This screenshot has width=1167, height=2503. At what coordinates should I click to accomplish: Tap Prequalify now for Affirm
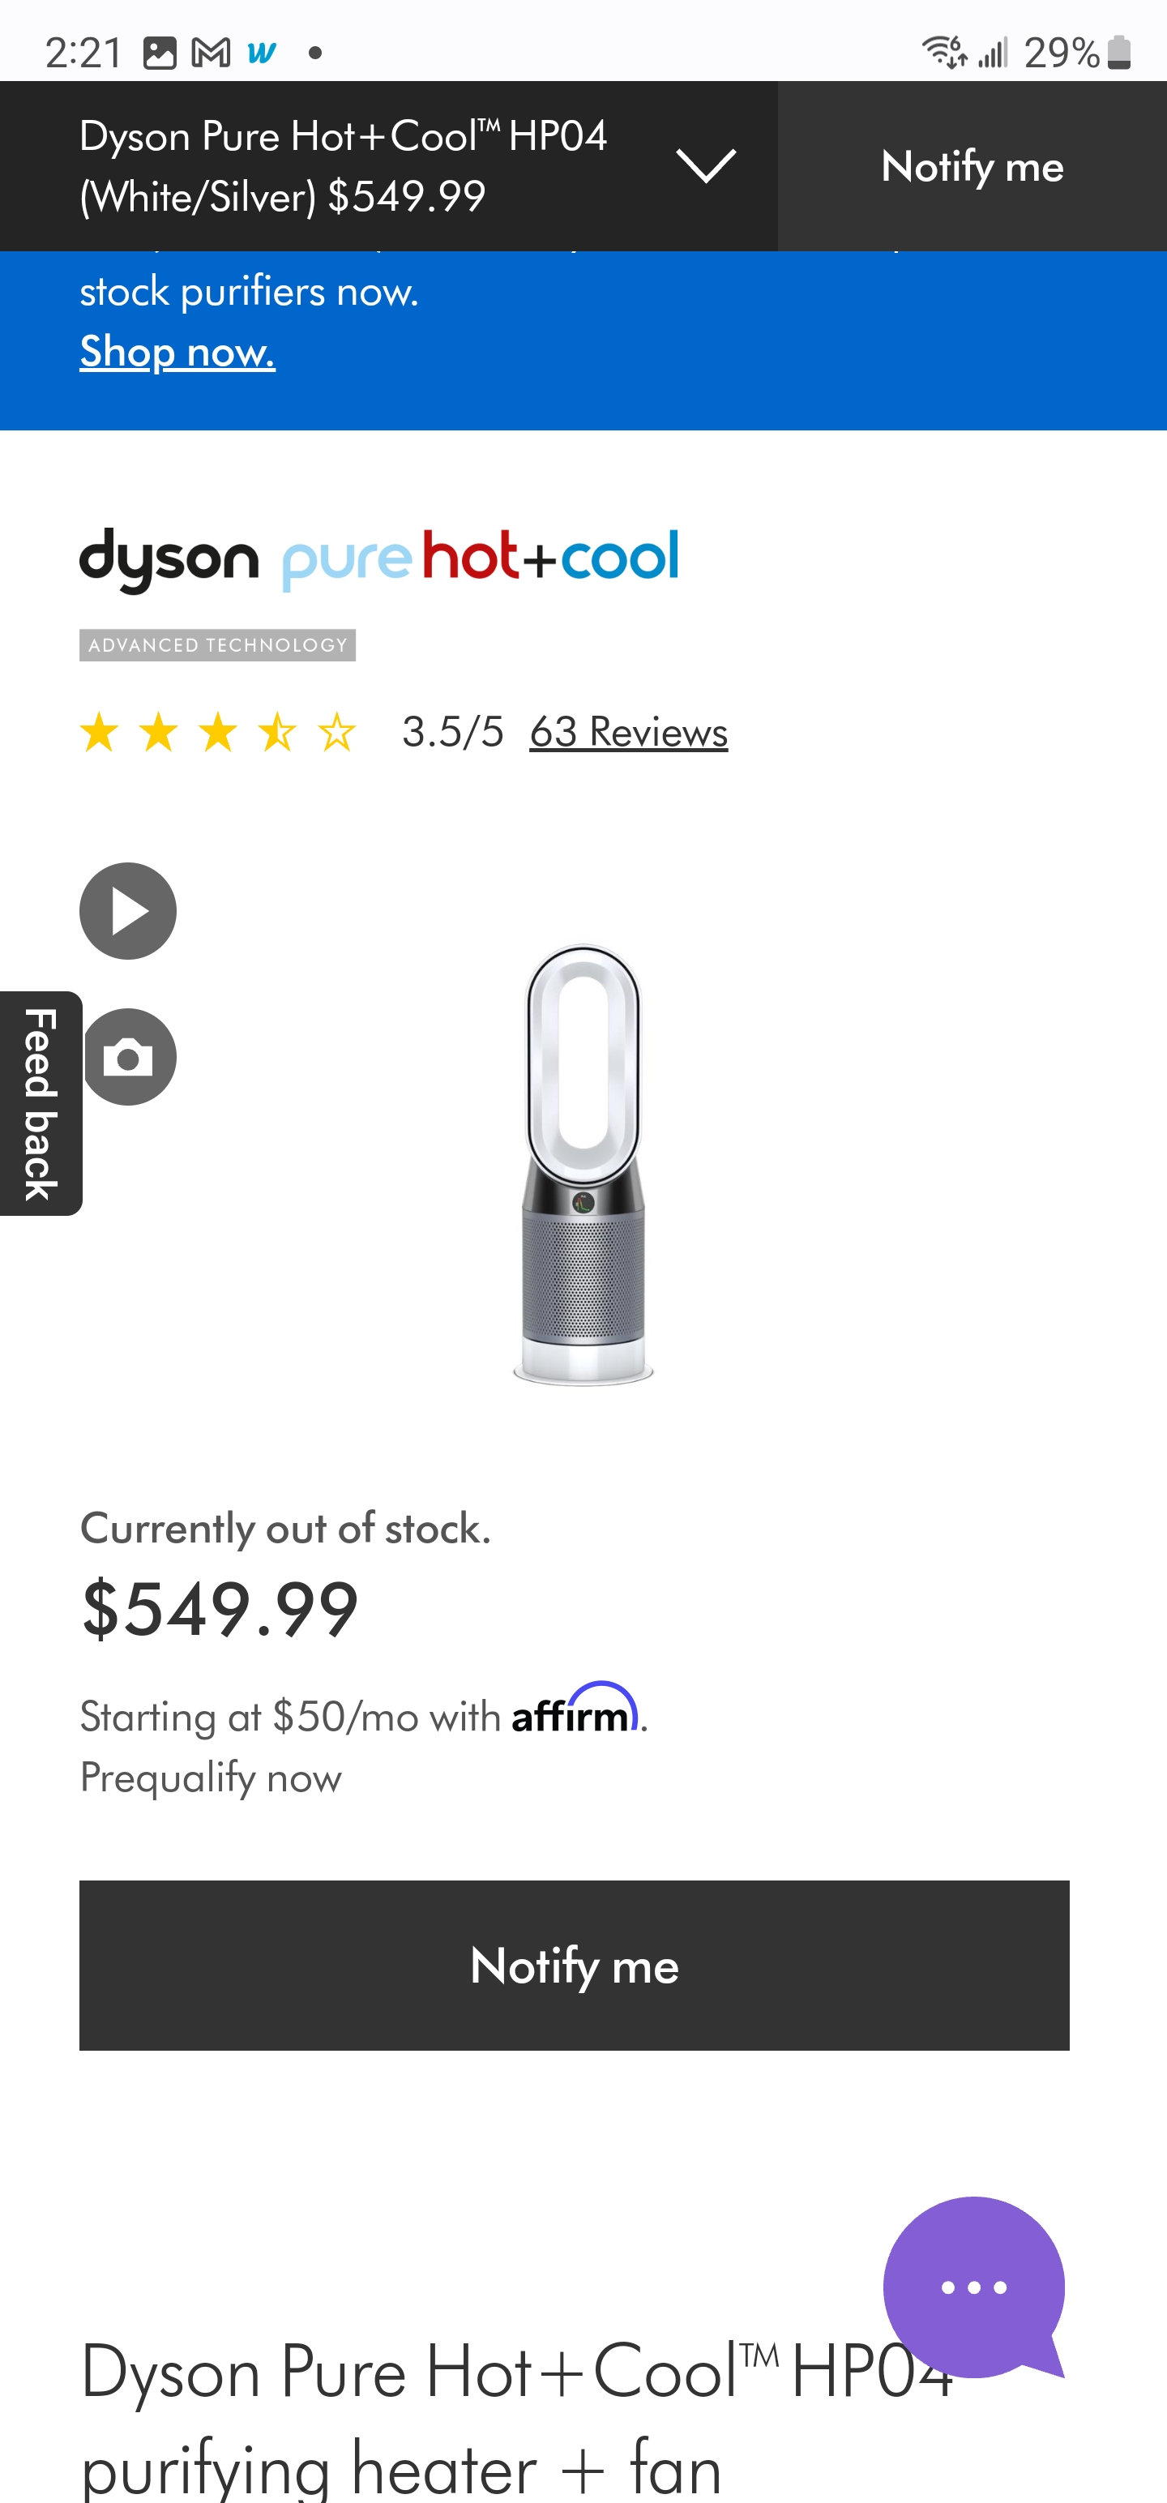point(211,1778)
